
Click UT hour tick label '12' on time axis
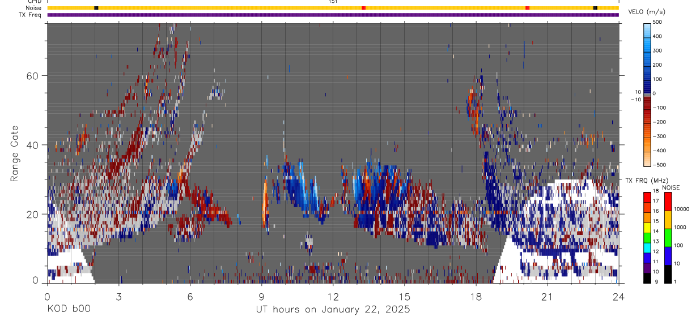tap(333, 297)
